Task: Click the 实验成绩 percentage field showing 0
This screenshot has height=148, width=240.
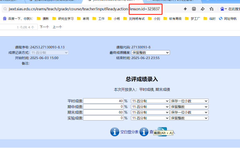Action: coord(103,118)
